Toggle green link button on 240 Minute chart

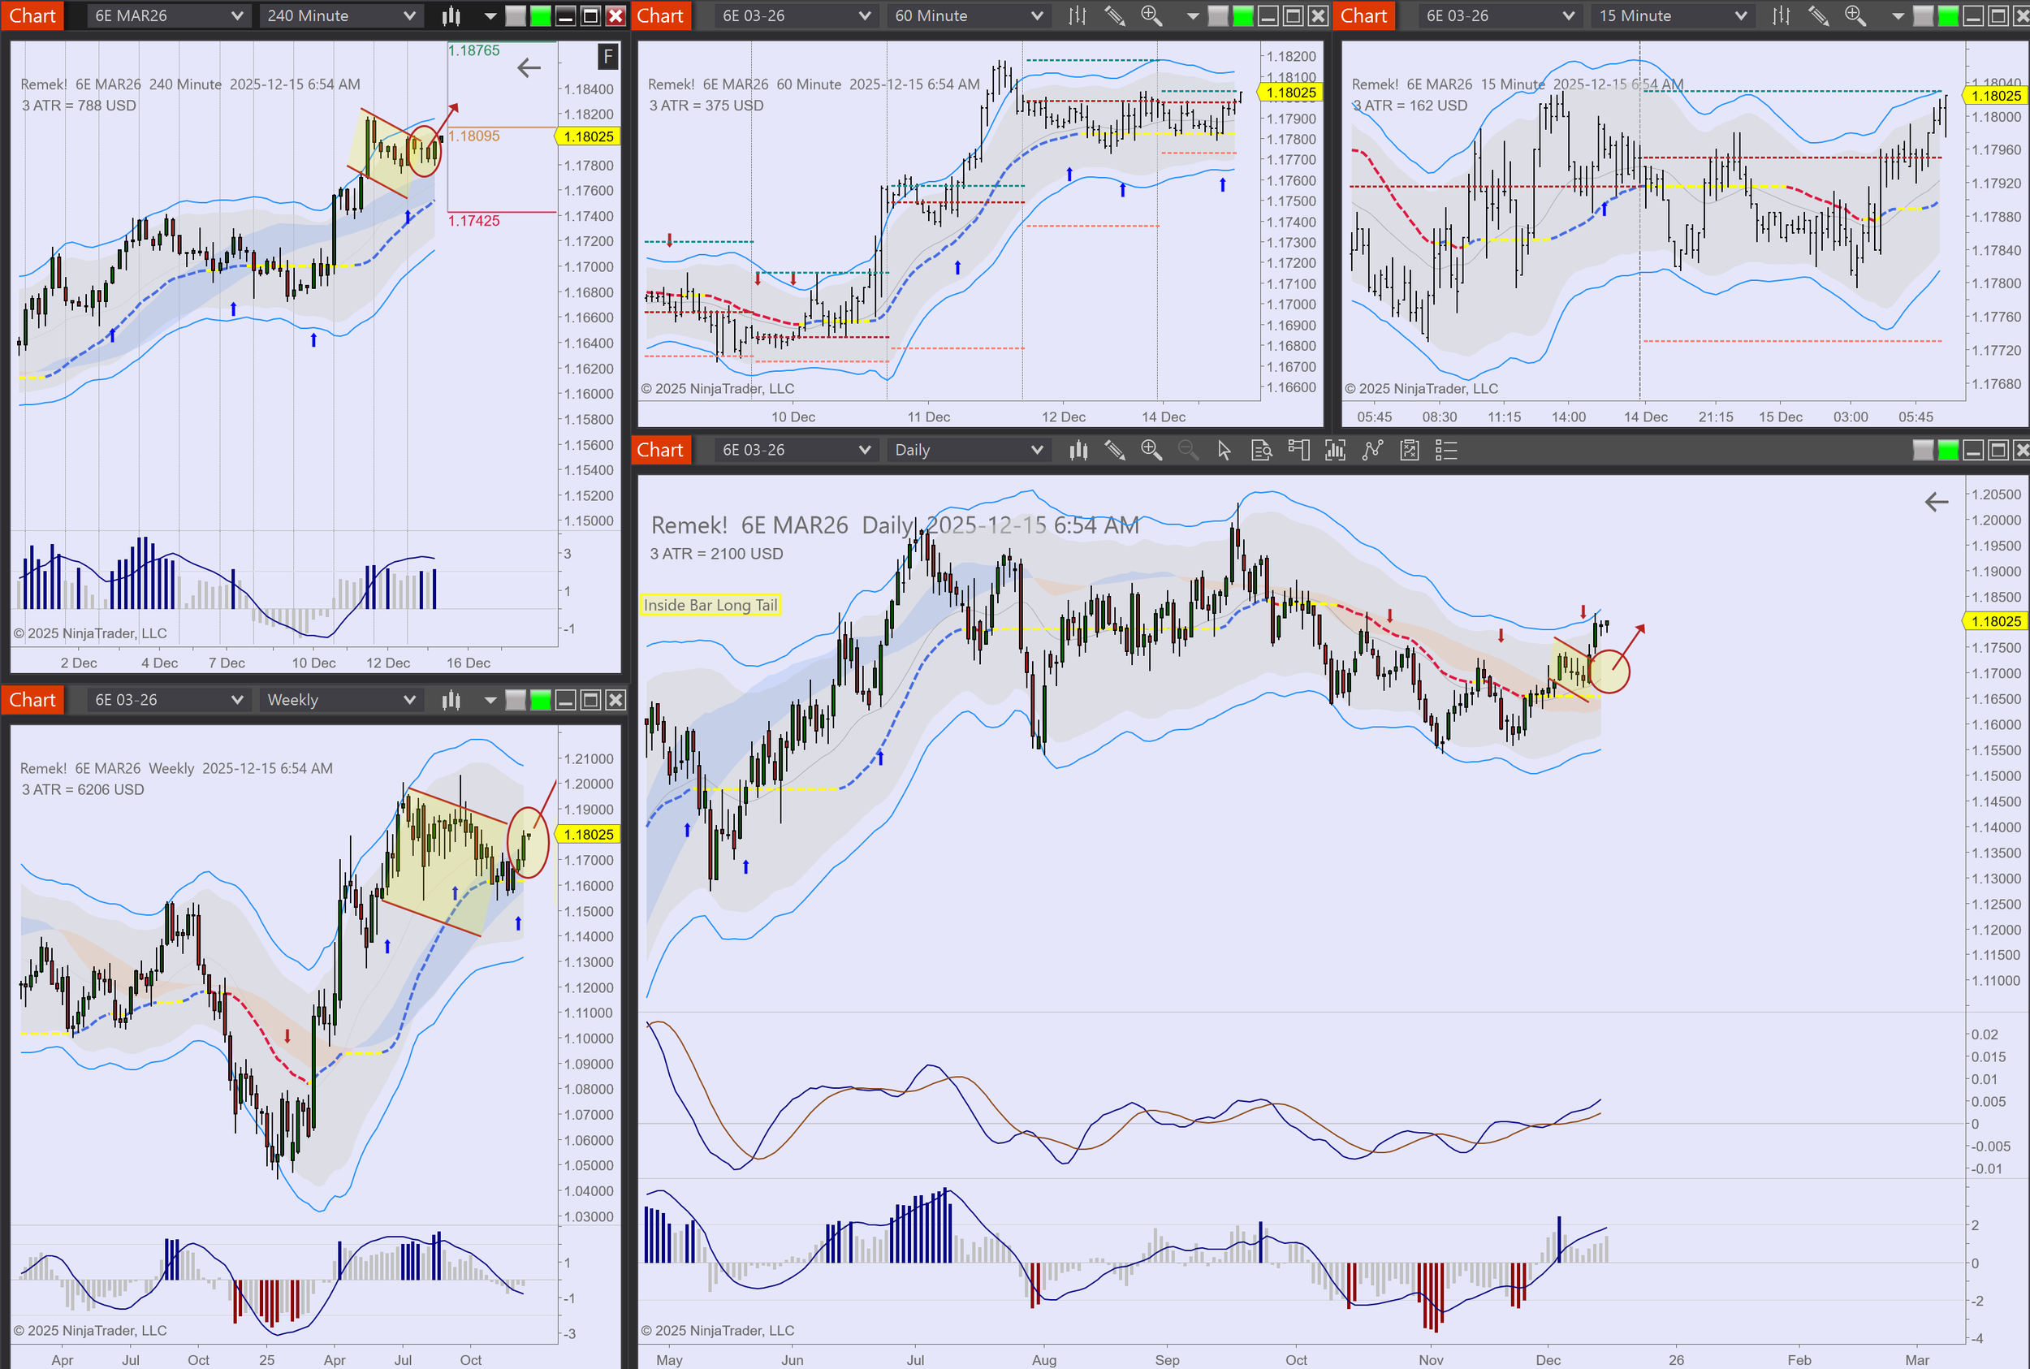point(541,15)
